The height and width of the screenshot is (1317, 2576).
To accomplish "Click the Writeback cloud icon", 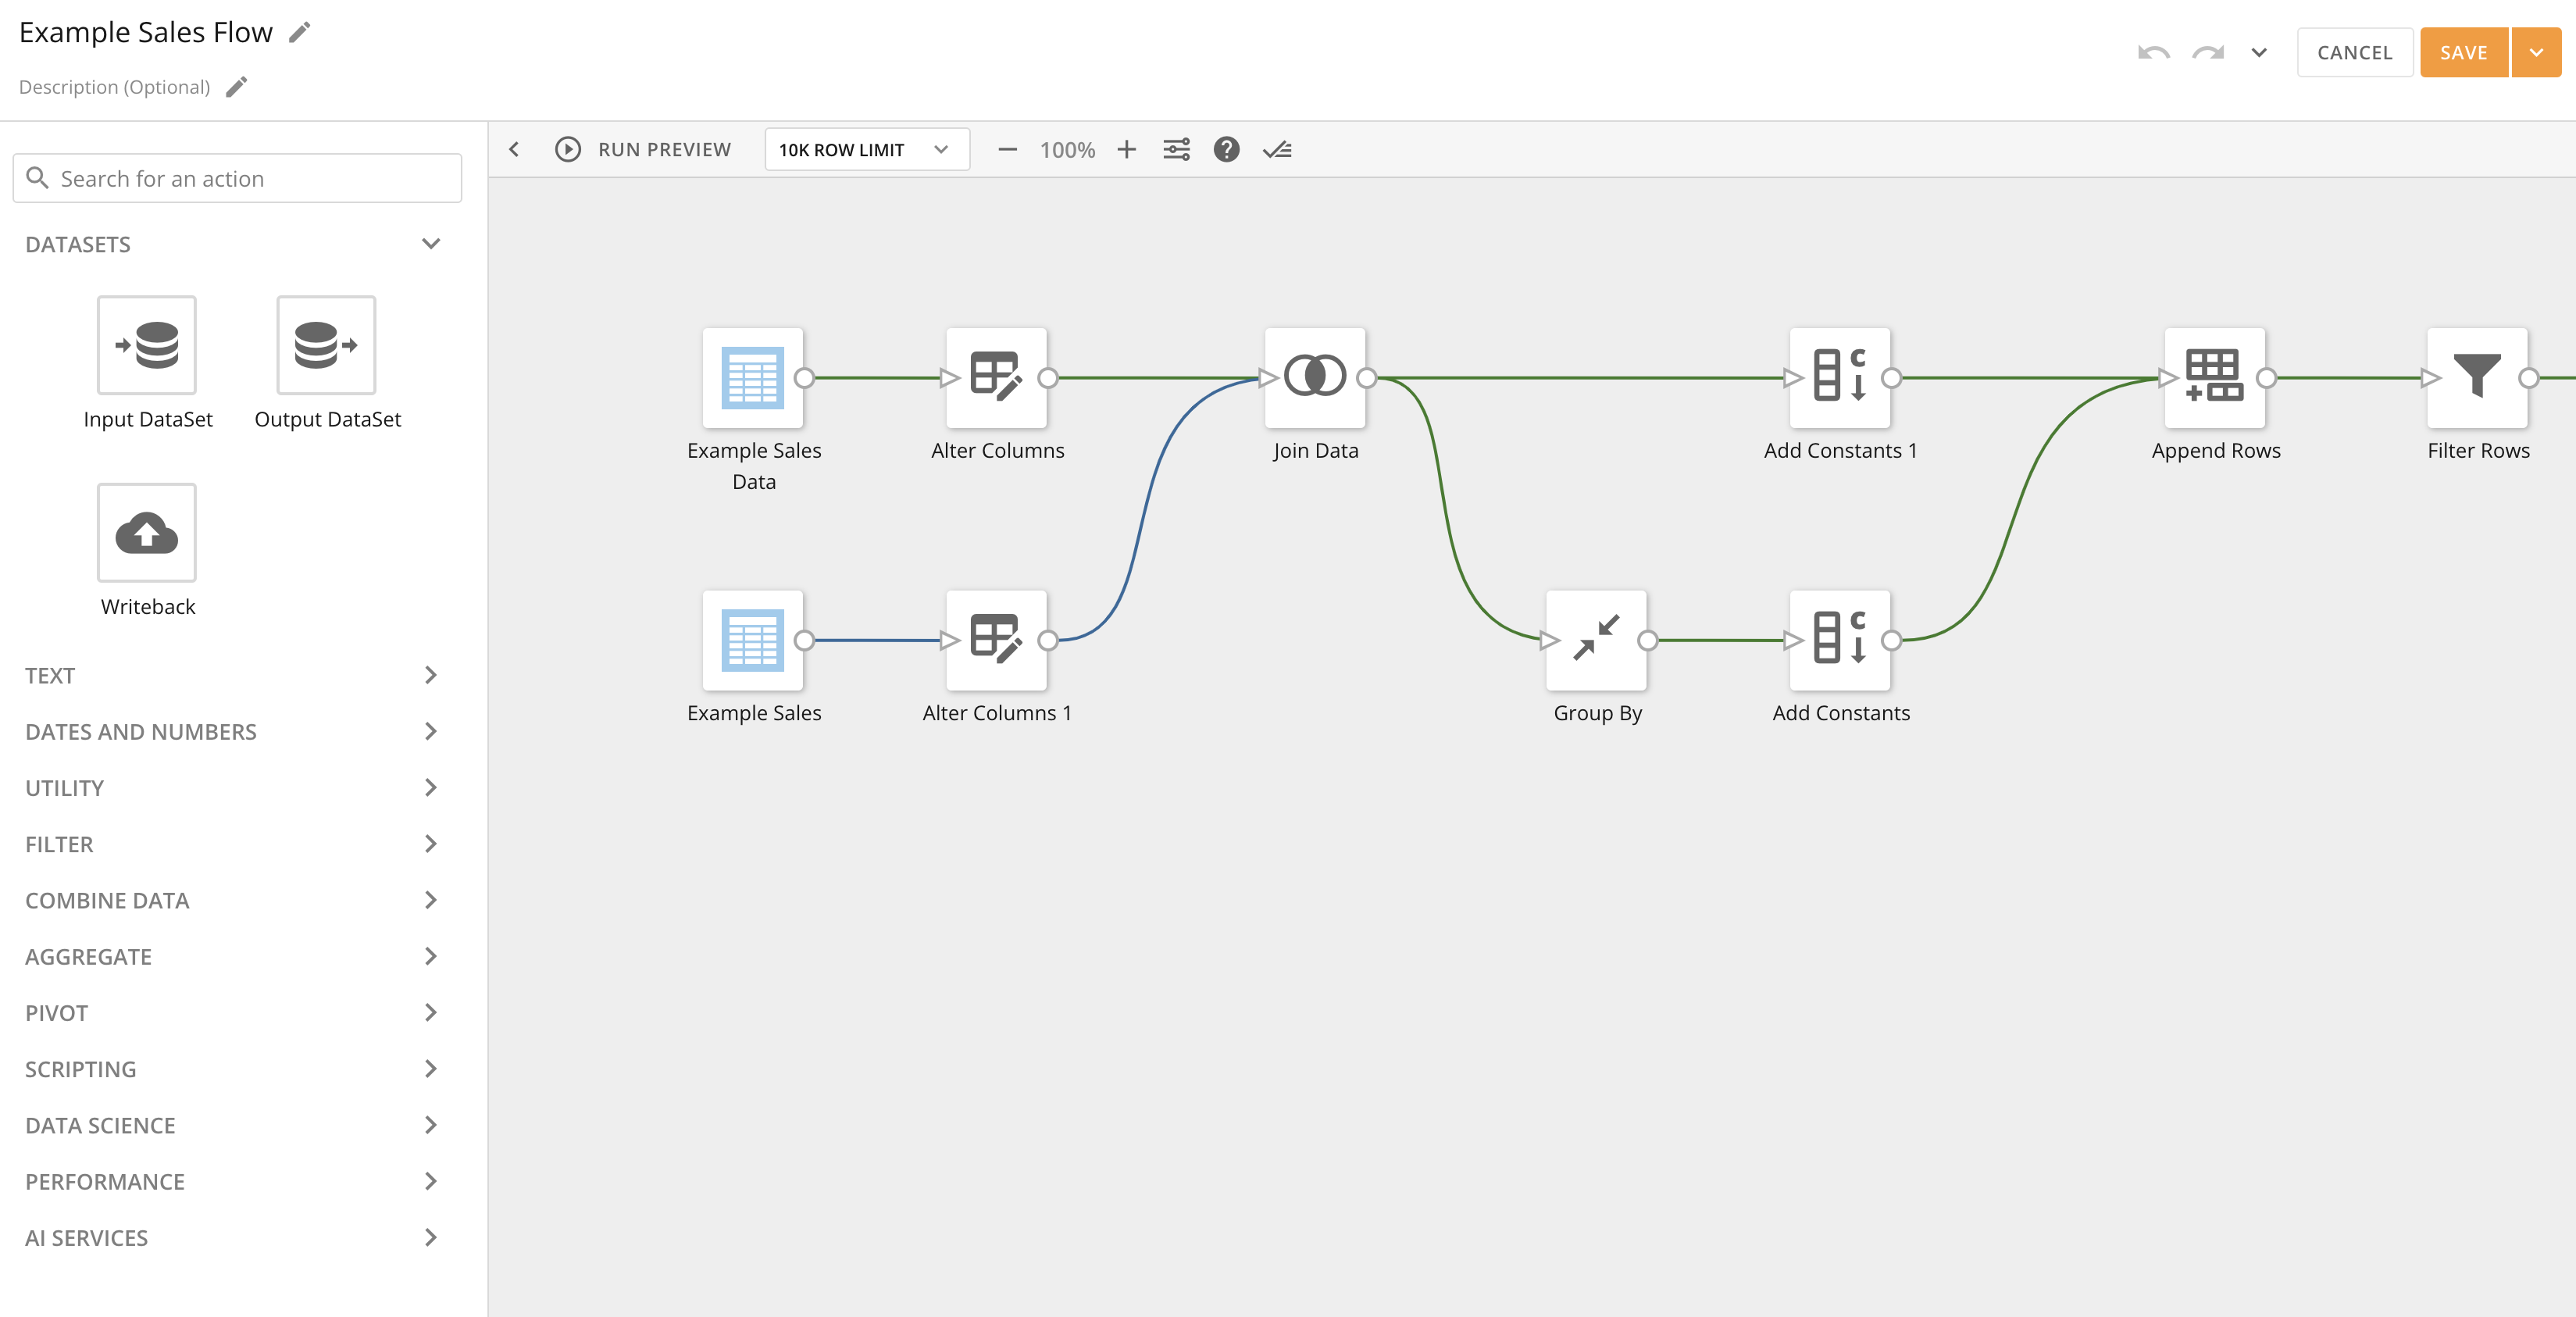I will [x=147, y=533].
